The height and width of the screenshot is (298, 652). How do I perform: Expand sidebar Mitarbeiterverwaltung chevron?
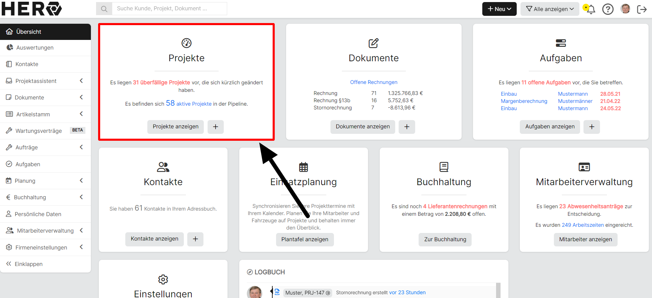tap(81, 230)
